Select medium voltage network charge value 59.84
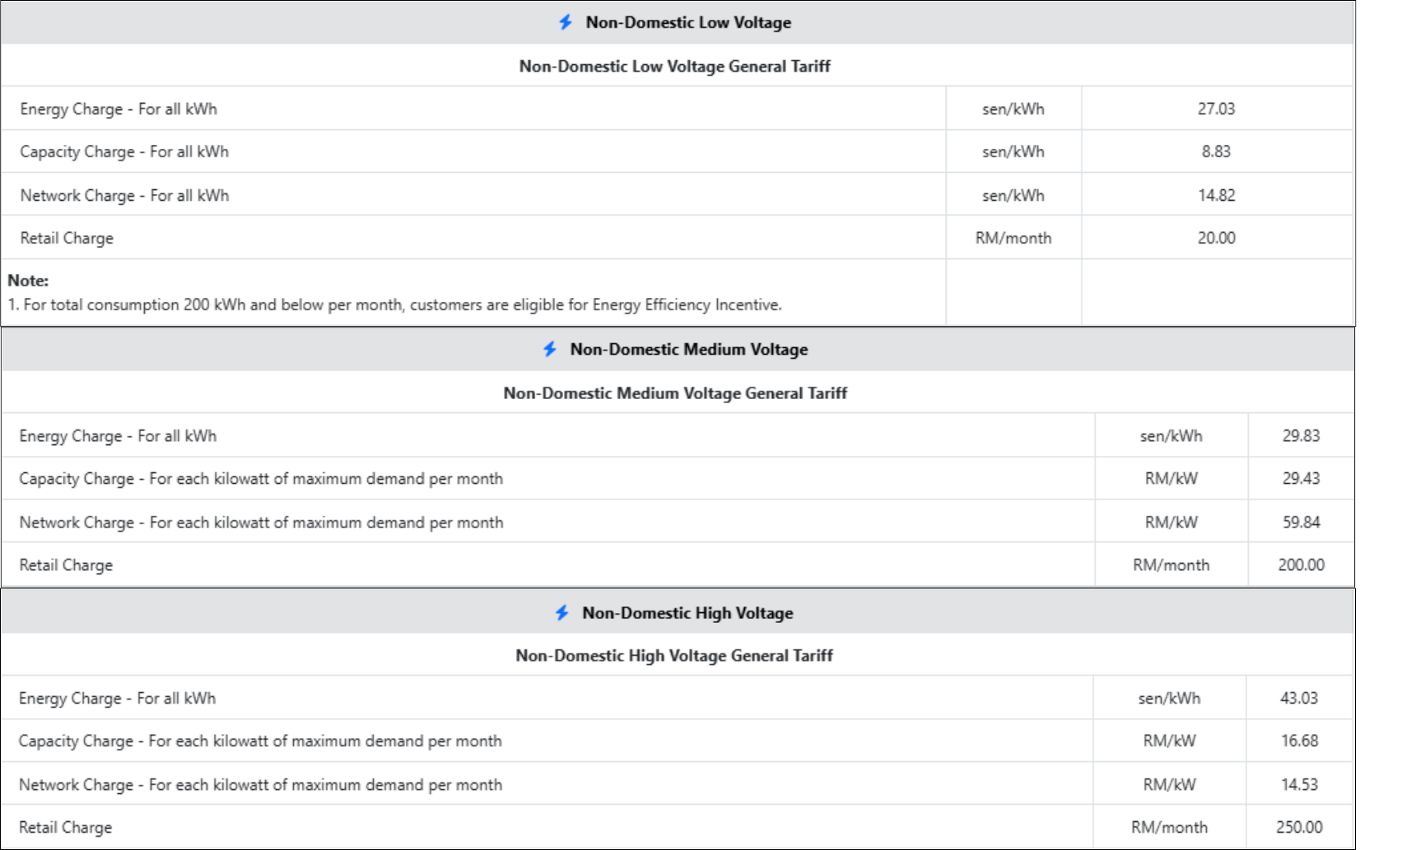The height and width of the screenshot is (850, 1416). click(x=1301, y=522)
